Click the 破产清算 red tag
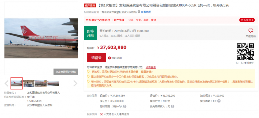This screenshot has height=118, width=259. 90,6
